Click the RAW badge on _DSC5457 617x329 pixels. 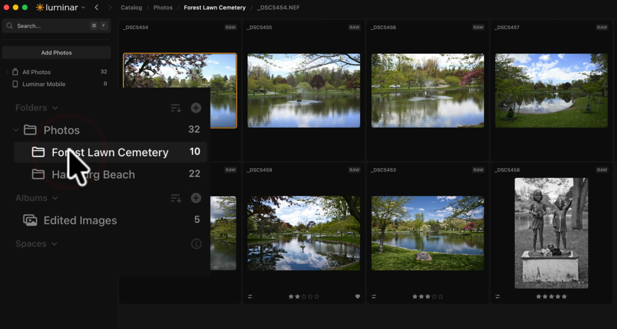point(602,27)
